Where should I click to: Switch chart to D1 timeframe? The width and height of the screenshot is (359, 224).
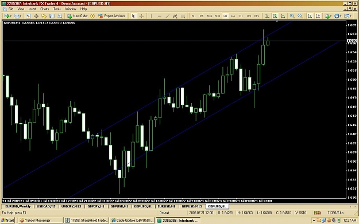[241, 16]
